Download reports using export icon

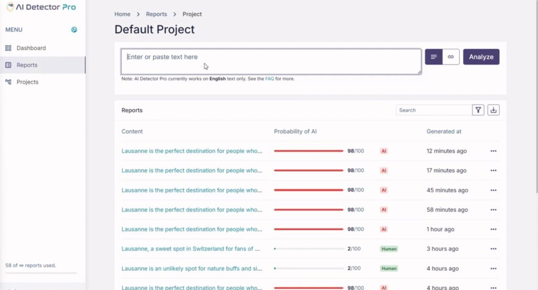click(x=493, y=110)
